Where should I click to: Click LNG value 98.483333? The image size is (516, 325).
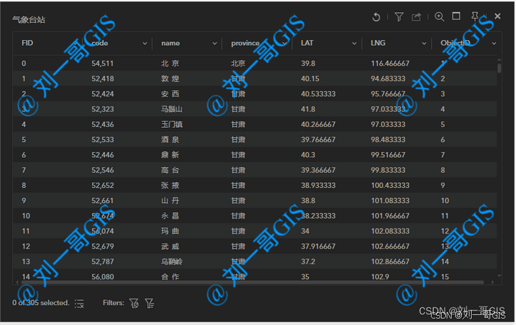[x=388, y=139]
